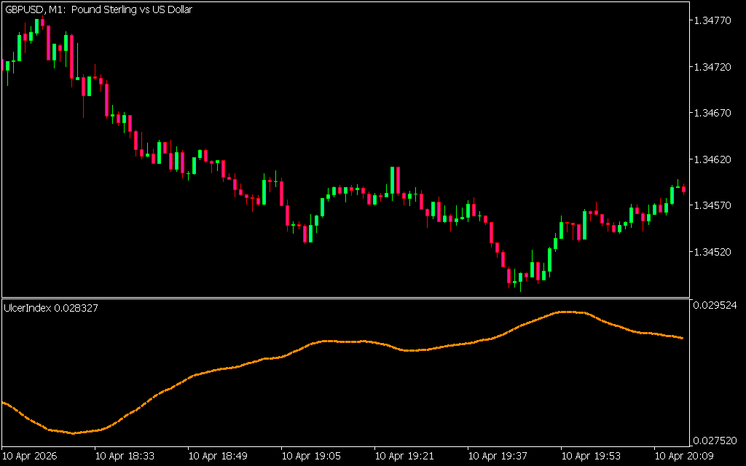Click the 10 Apr 19:05 time marker
This screenshot has width=746, height=466.
[x=310, y=457]
